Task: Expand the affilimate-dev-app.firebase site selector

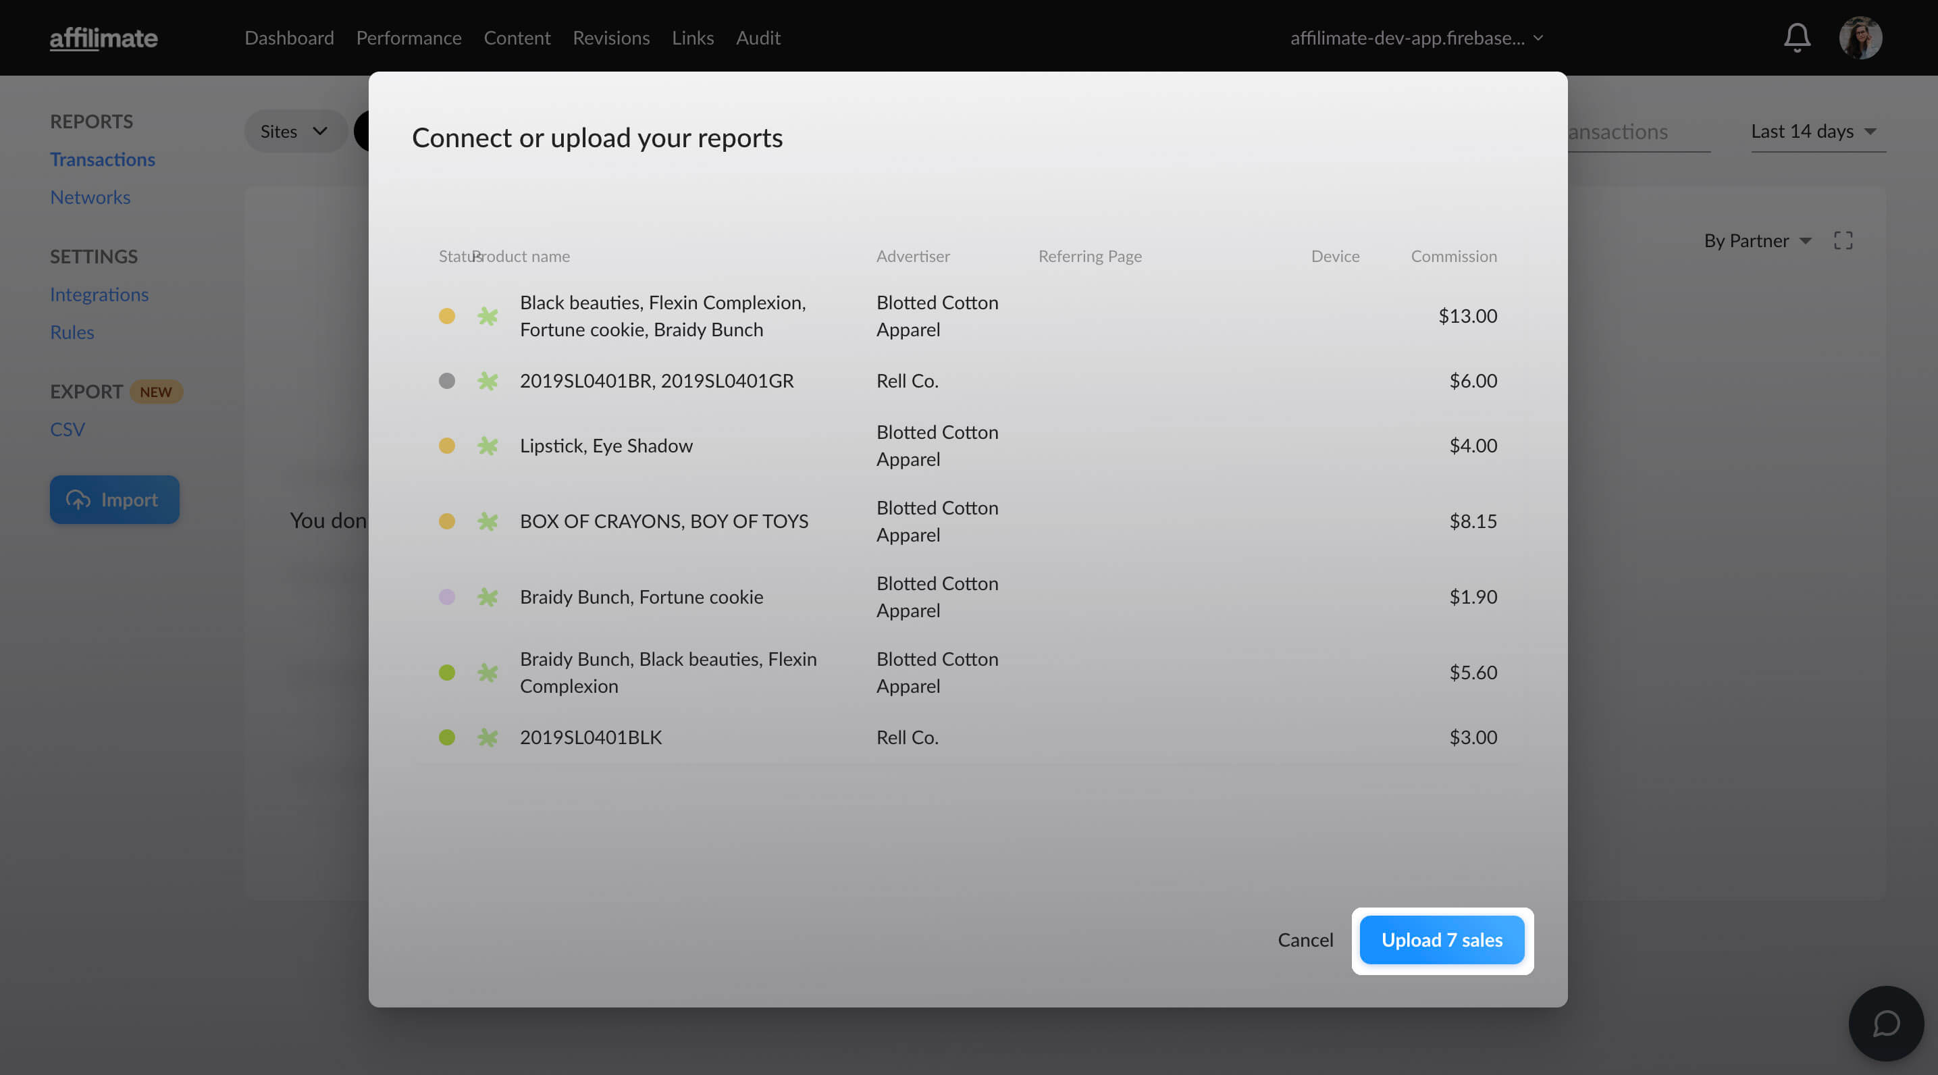Action: (x=1417, y=38)
